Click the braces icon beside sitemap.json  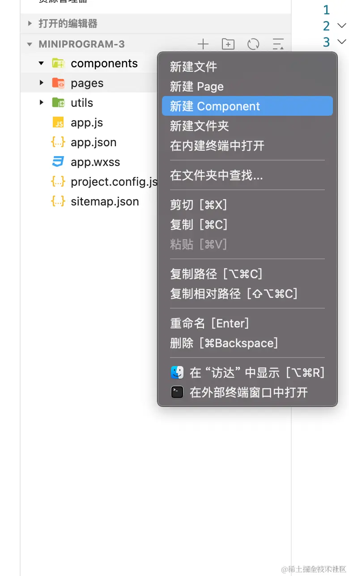point(58,201)
